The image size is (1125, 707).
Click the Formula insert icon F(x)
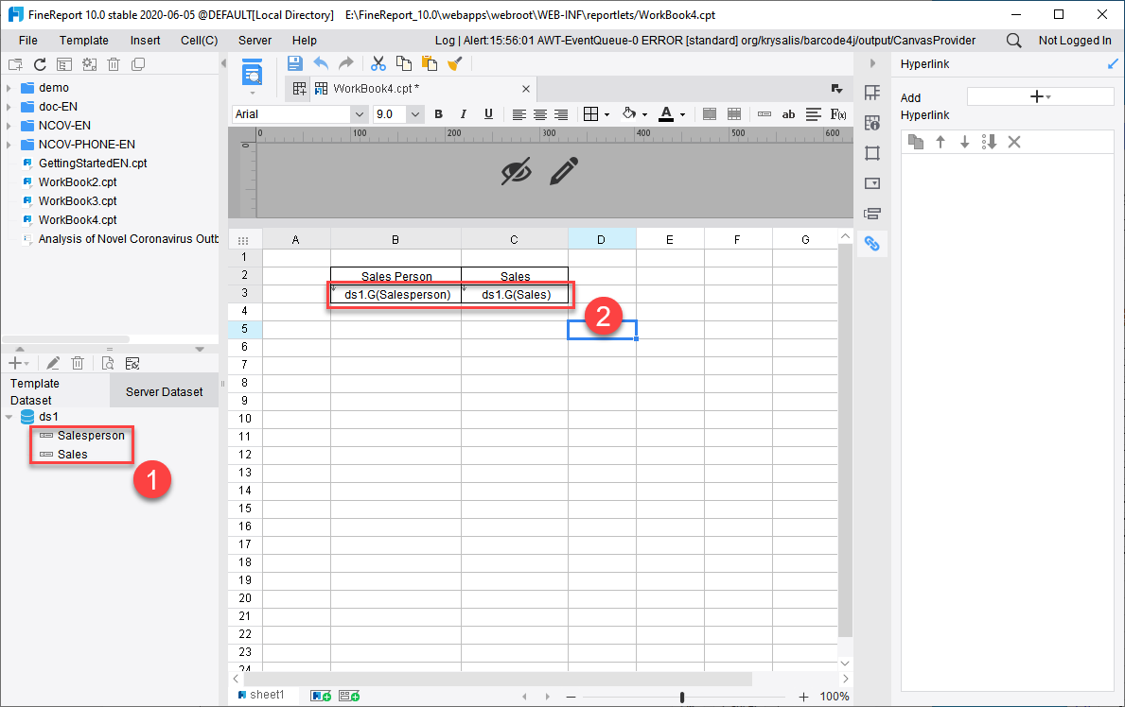838,113
